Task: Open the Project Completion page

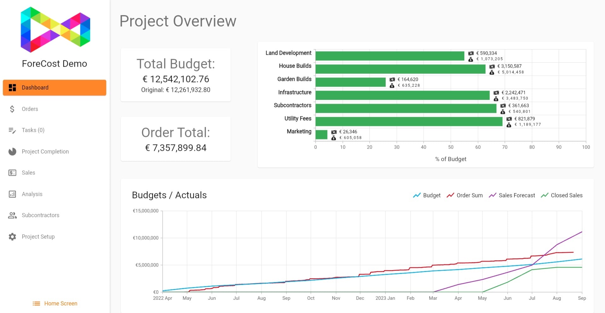Action: 45,152
